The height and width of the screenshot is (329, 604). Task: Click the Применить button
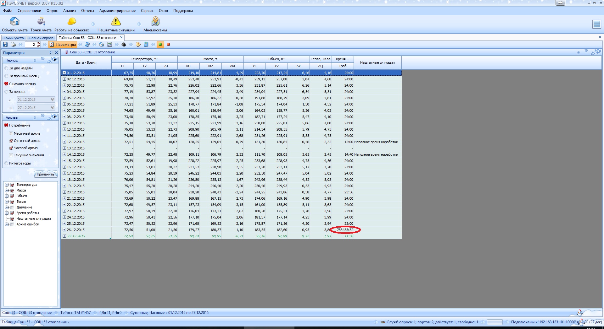46,174
